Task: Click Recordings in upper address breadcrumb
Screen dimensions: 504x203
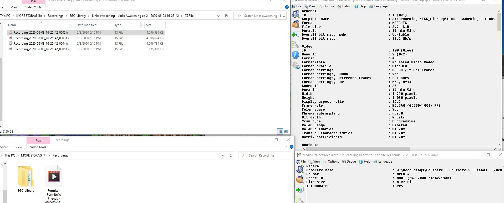Action: click(x=55, y=16)
